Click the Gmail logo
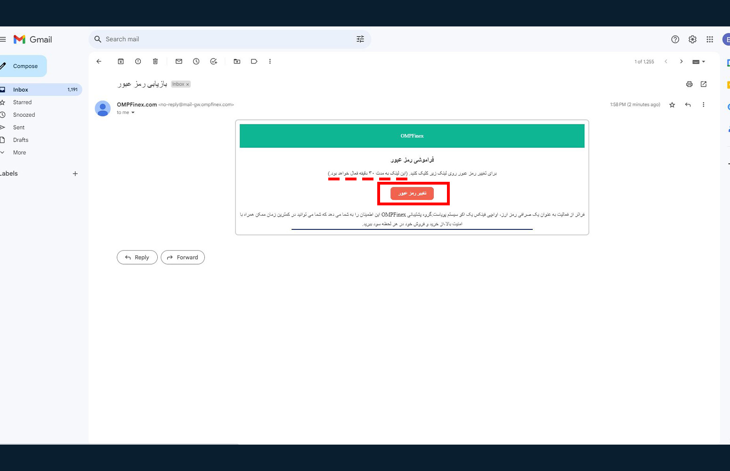Viewport: 730px width, 471px height. 32,40
